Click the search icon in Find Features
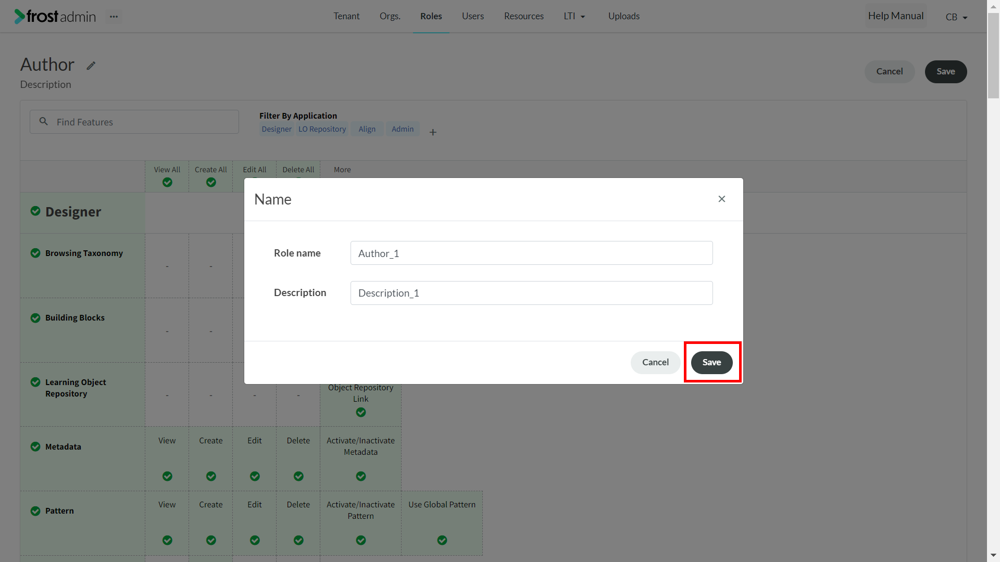This screenshot has width=1000, height=562. tap(44, 121)
